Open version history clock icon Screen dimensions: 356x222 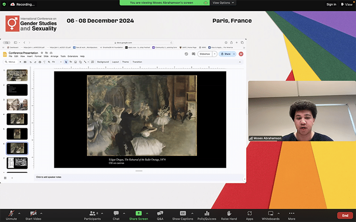[186, 54]
